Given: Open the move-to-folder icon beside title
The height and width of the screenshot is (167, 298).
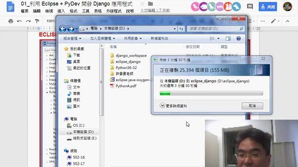Looking at the screenshot, I should [x=150, y=4].
